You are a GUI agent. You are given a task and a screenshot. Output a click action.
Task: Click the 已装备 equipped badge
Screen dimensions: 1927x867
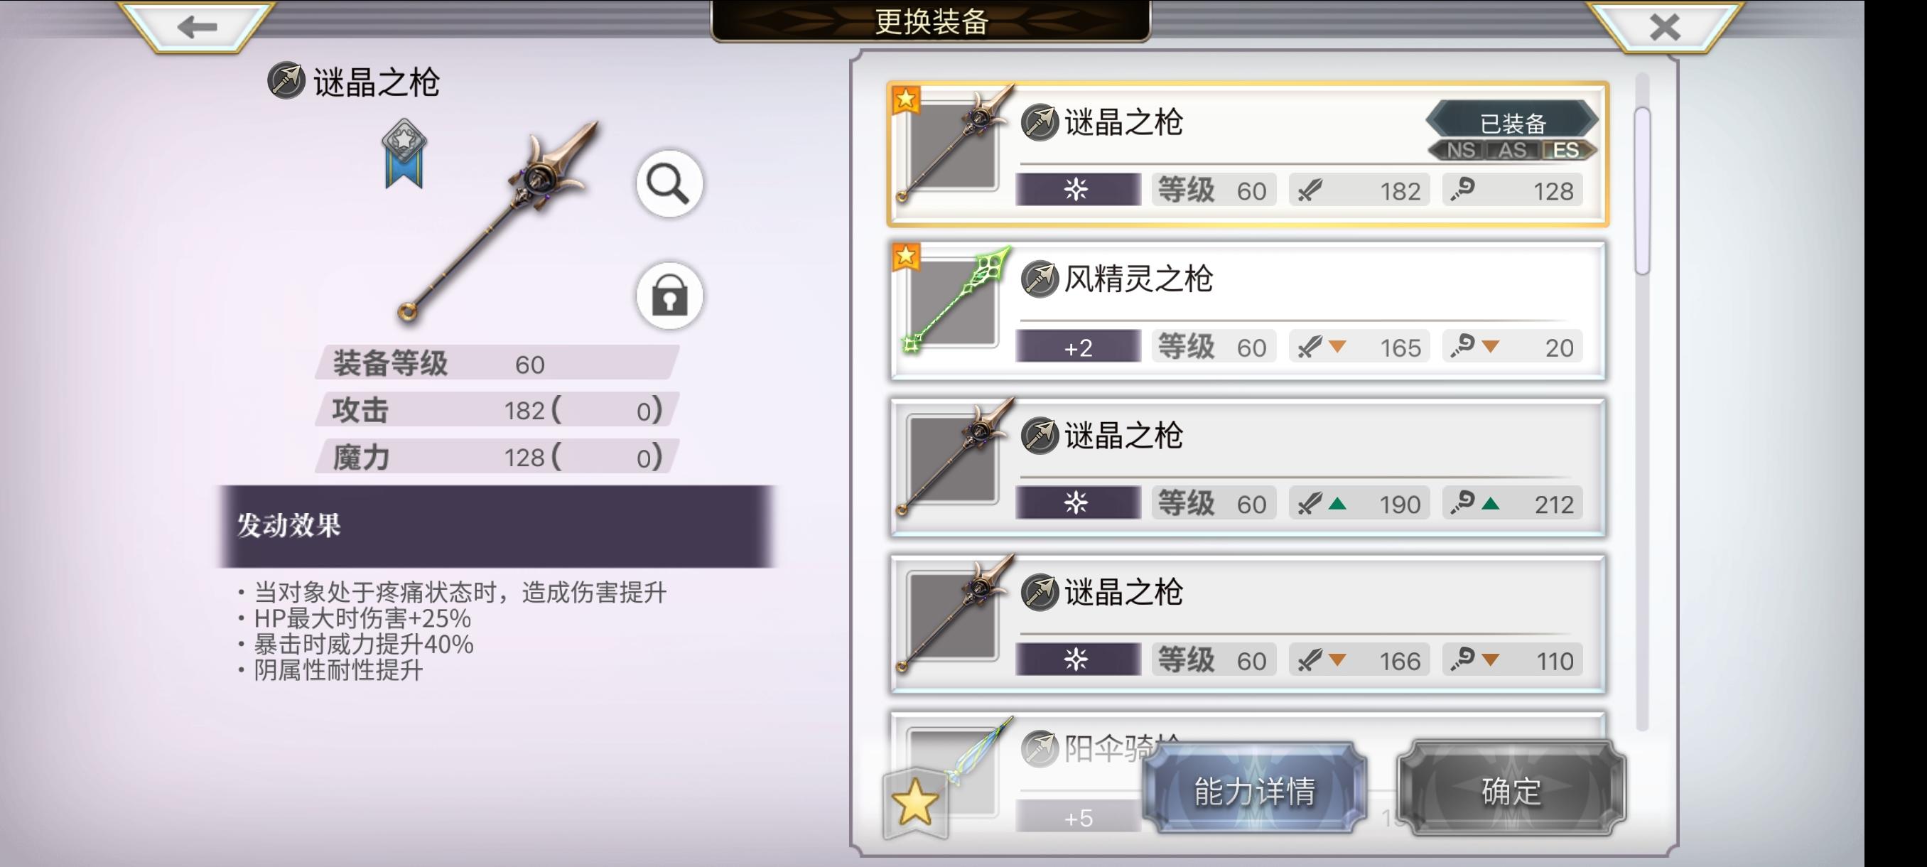coord(1512,122)
